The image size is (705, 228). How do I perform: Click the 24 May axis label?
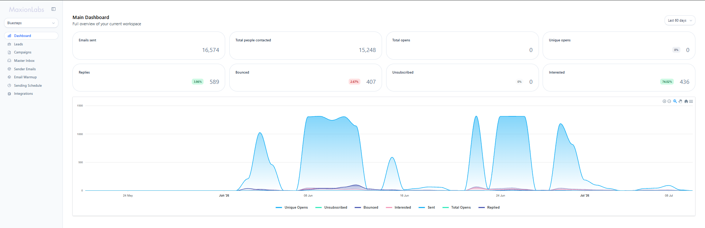click(128, 195)
